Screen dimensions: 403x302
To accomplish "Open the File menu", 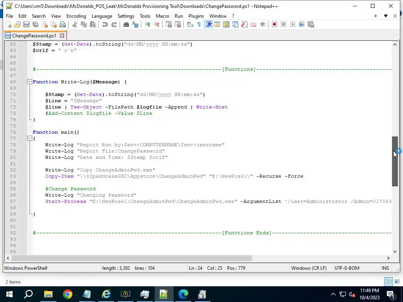I will (x=9, y=16).
